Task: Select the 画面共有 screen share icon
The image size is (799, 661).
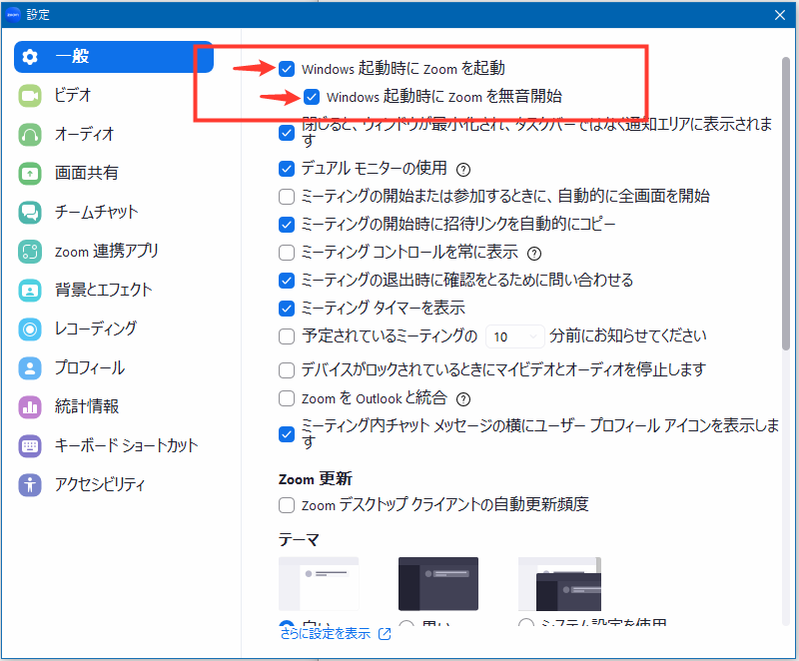Action: pos(30,173)
